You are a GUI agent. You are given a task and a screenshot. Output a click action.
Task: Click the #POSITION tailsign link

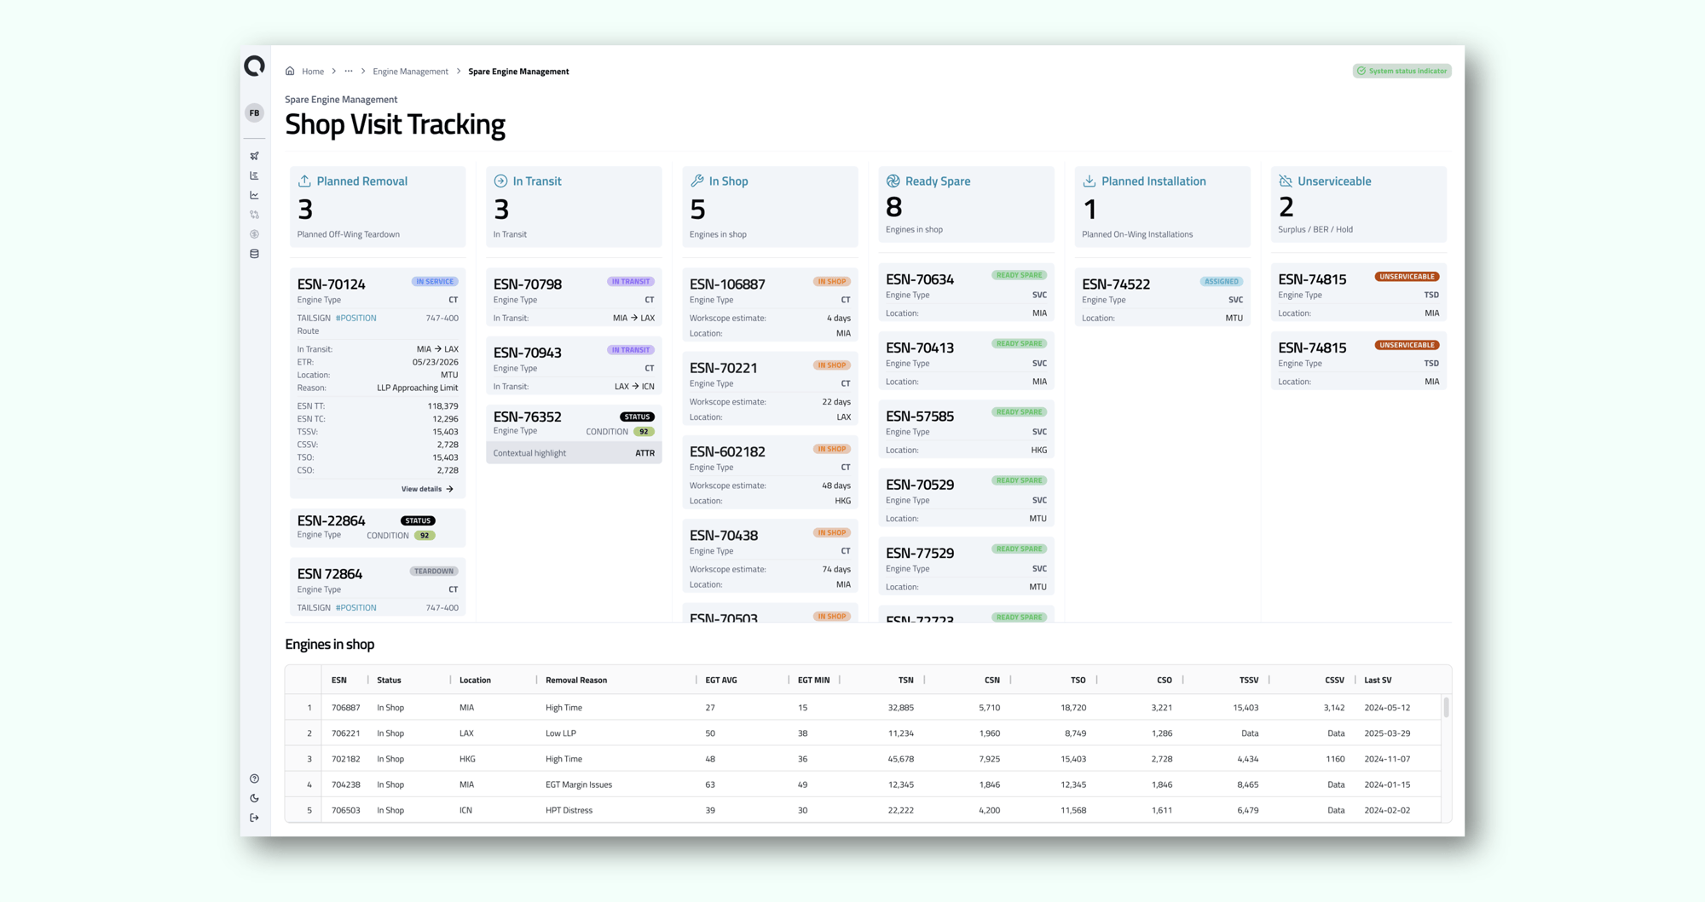coord(355,318)
